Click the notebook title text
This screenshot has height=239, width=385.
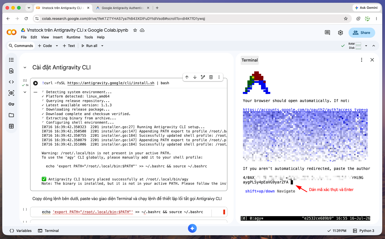77,30
